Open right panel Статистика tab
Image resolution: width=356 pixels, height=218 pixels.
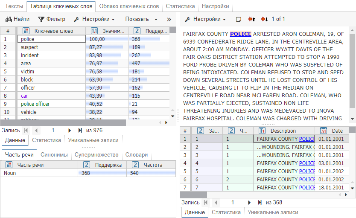(226, 212)
